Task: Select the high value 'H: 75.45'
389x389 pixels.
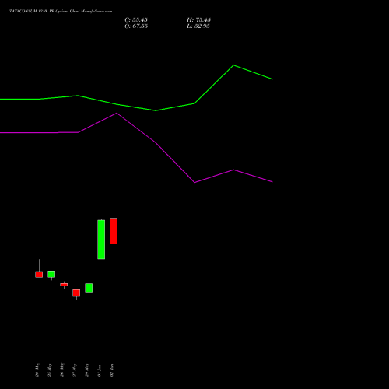Action: click(x=198, y=20)
